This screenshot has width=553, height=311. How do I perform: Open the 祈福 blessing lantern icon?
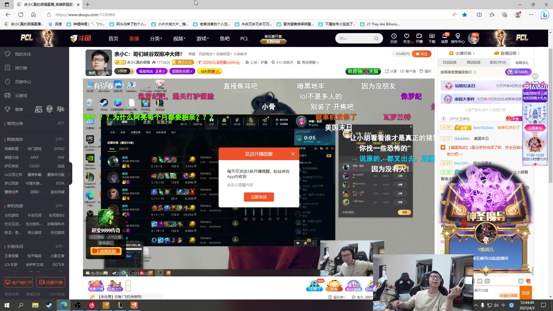(334, 285)
